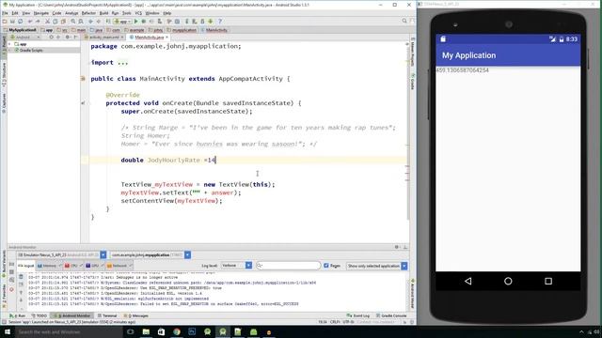The width and height of the screenshot is (602, 338).
Task: Open the Terminal tool window tab
Action: (107, 315)
